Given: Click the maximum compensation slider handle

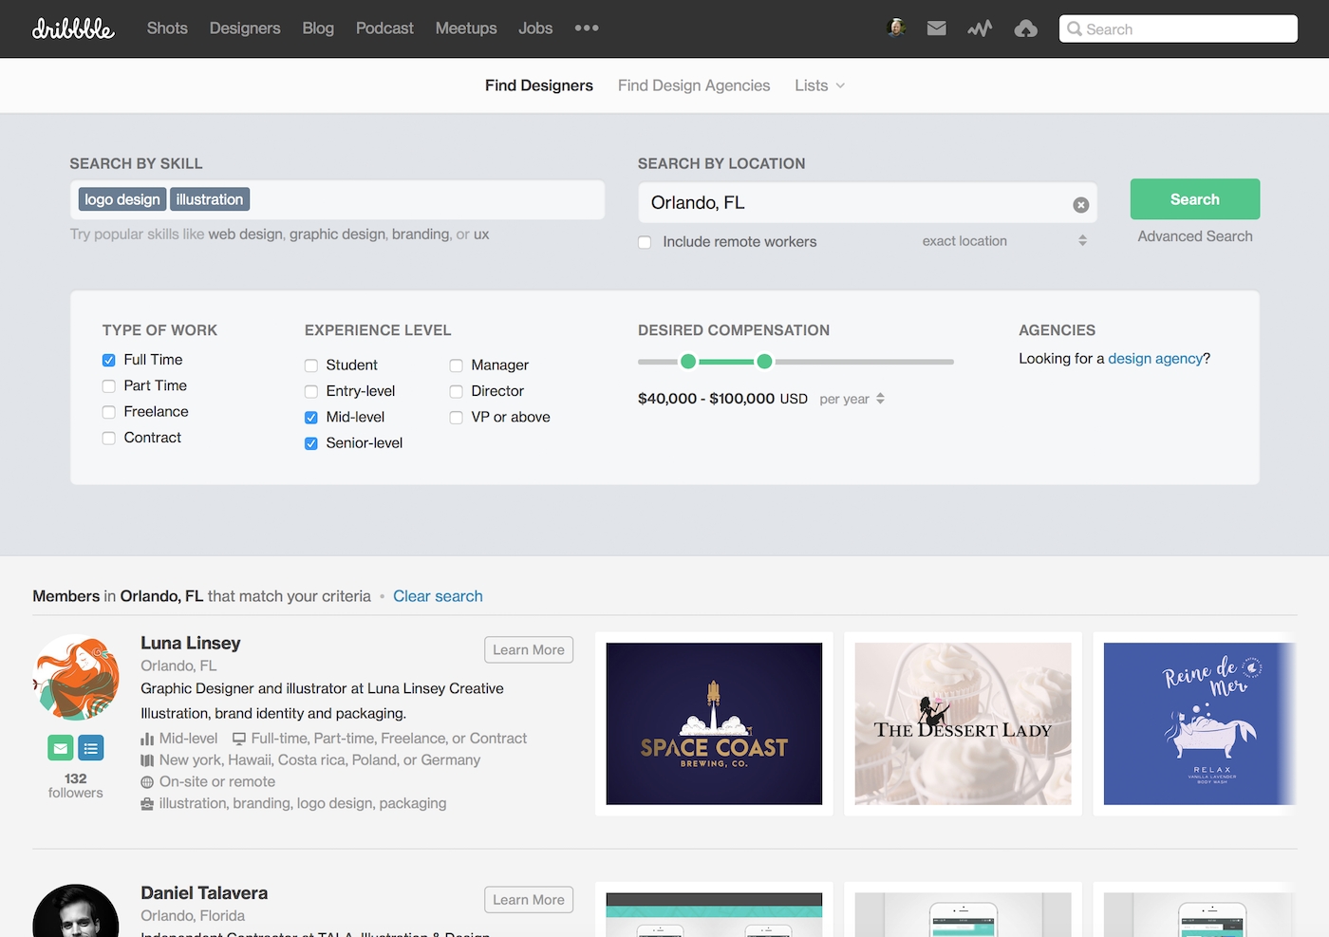Looking at the screenshot, I should (764, 362).
